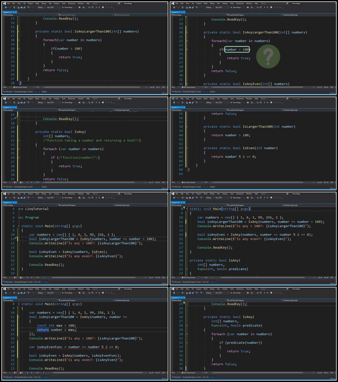Image resolution: width=338 pixels, height=382 pixels.
Task: Click red error count icon in 'function taking a number' frame
Action: [14, 183]
